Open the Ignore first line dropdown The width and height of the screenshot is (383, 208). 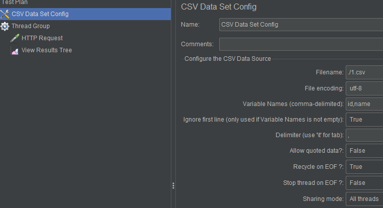[x=364, y=120]
